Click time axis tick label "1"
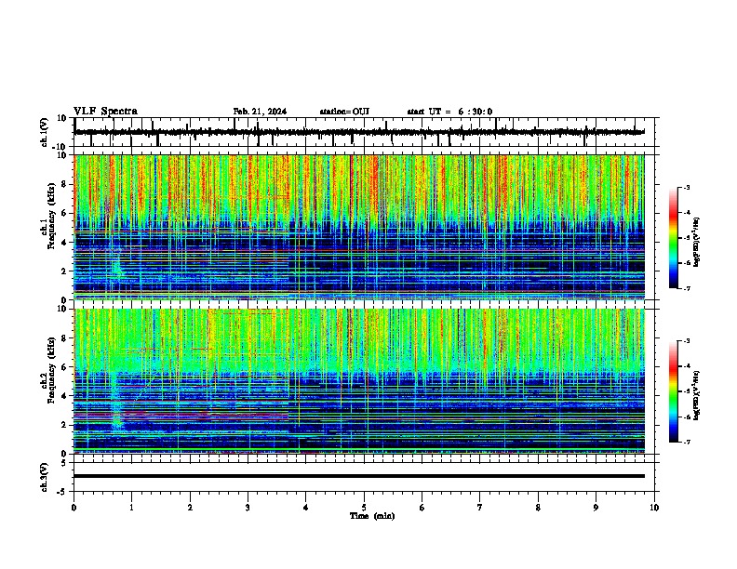 [x=131, y=507]
